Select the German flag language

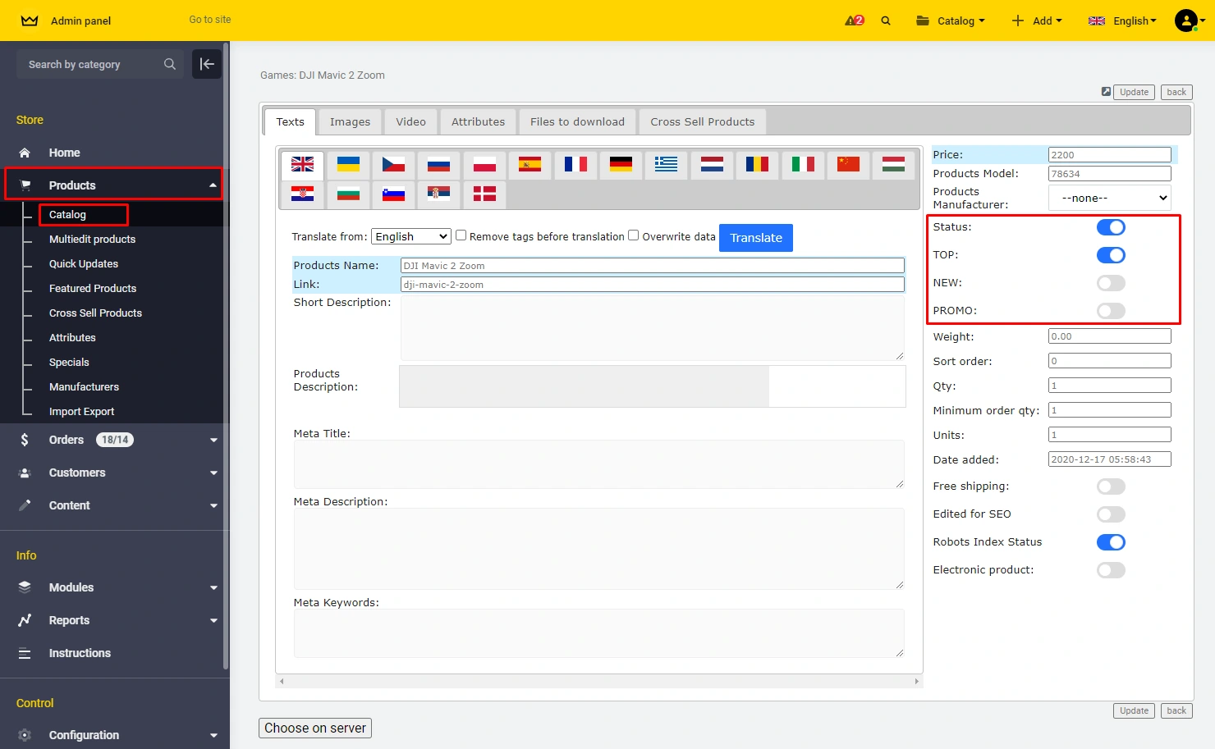tap(621, 165)
